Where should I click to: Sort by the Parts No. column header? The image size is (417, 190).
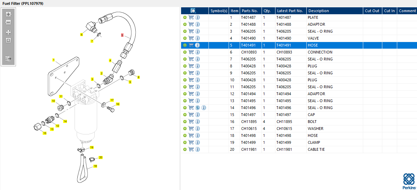251,11
